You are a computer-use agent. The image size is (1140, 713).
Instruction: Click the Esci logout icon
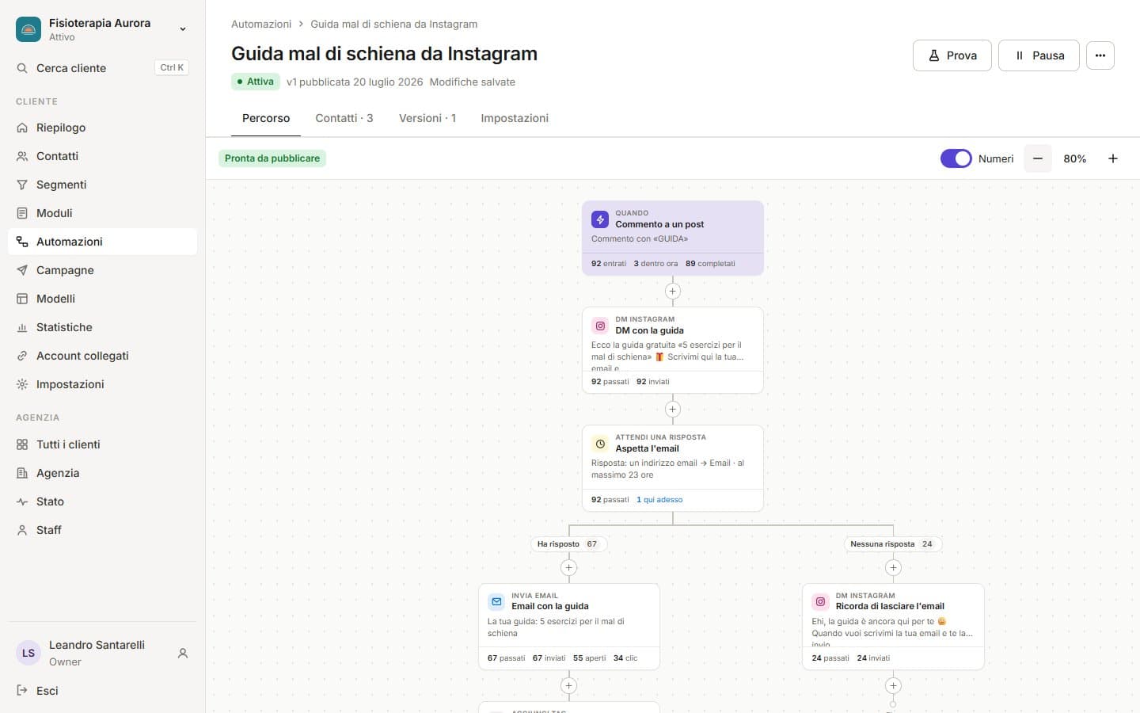point(22,691)
